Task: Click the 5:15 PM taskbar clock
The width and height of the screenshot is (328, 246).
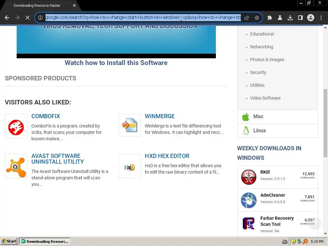Action: pyautogui.click(x=317, y=242)
